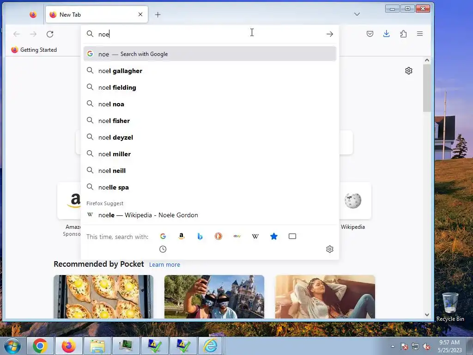Open the egg bread Pocket story thumbnail

click(103, 296)
